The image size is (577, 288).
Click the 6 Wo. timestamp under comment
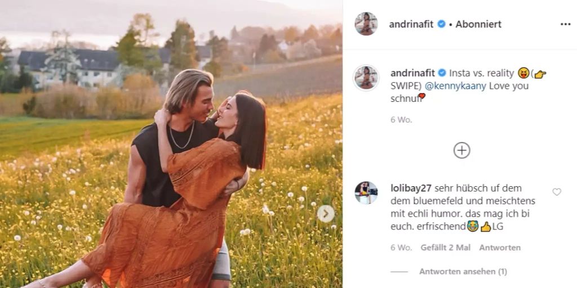coord(401,247)
